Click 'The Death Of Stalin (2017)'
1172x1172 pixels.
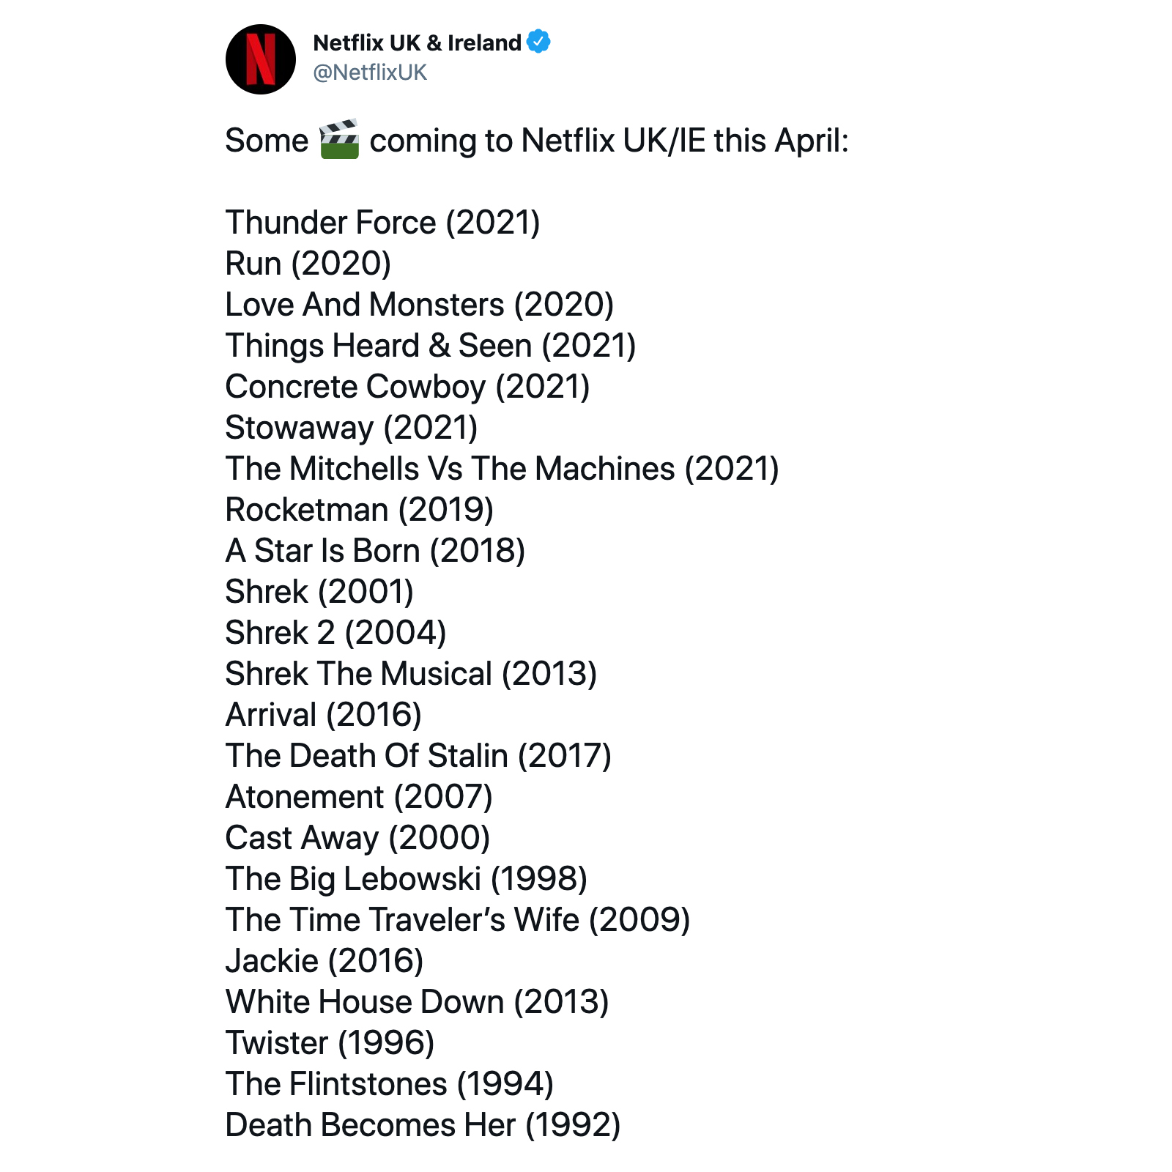pos(418,756)
